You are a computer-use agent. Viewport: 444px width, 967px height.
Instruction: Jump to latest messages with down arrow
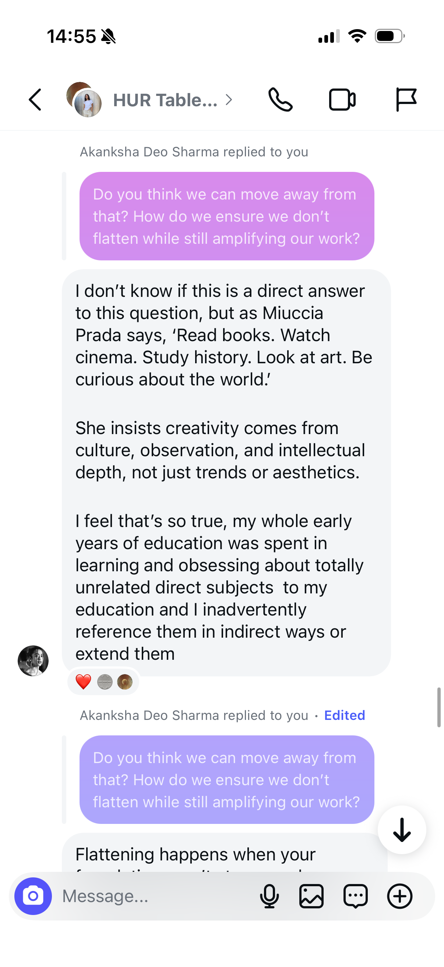point(402,829)
